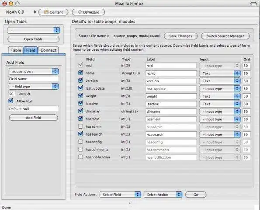Click the play triangle next to NoAh 0.9
The width and height of the screenshot is (260, 210).
coord(35,12)
